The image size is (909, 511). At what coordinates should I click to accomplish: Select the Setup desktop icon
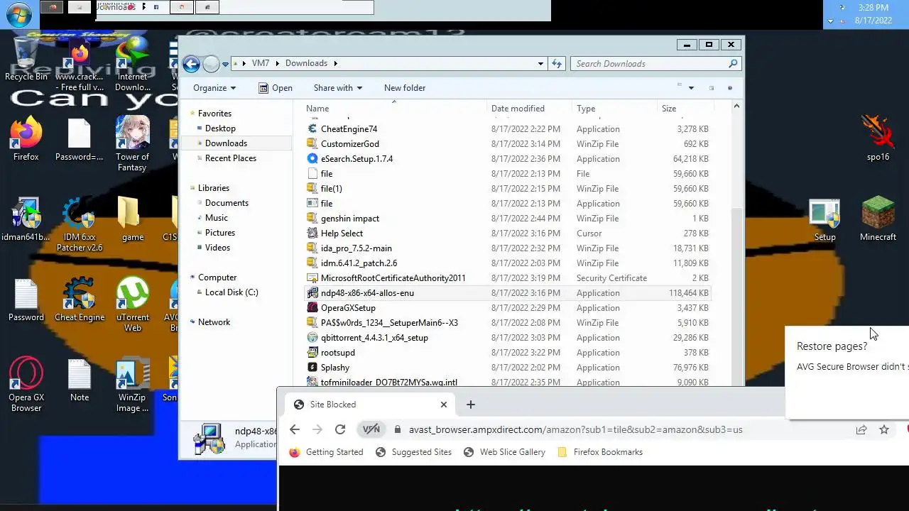click(x=824, y=220)
